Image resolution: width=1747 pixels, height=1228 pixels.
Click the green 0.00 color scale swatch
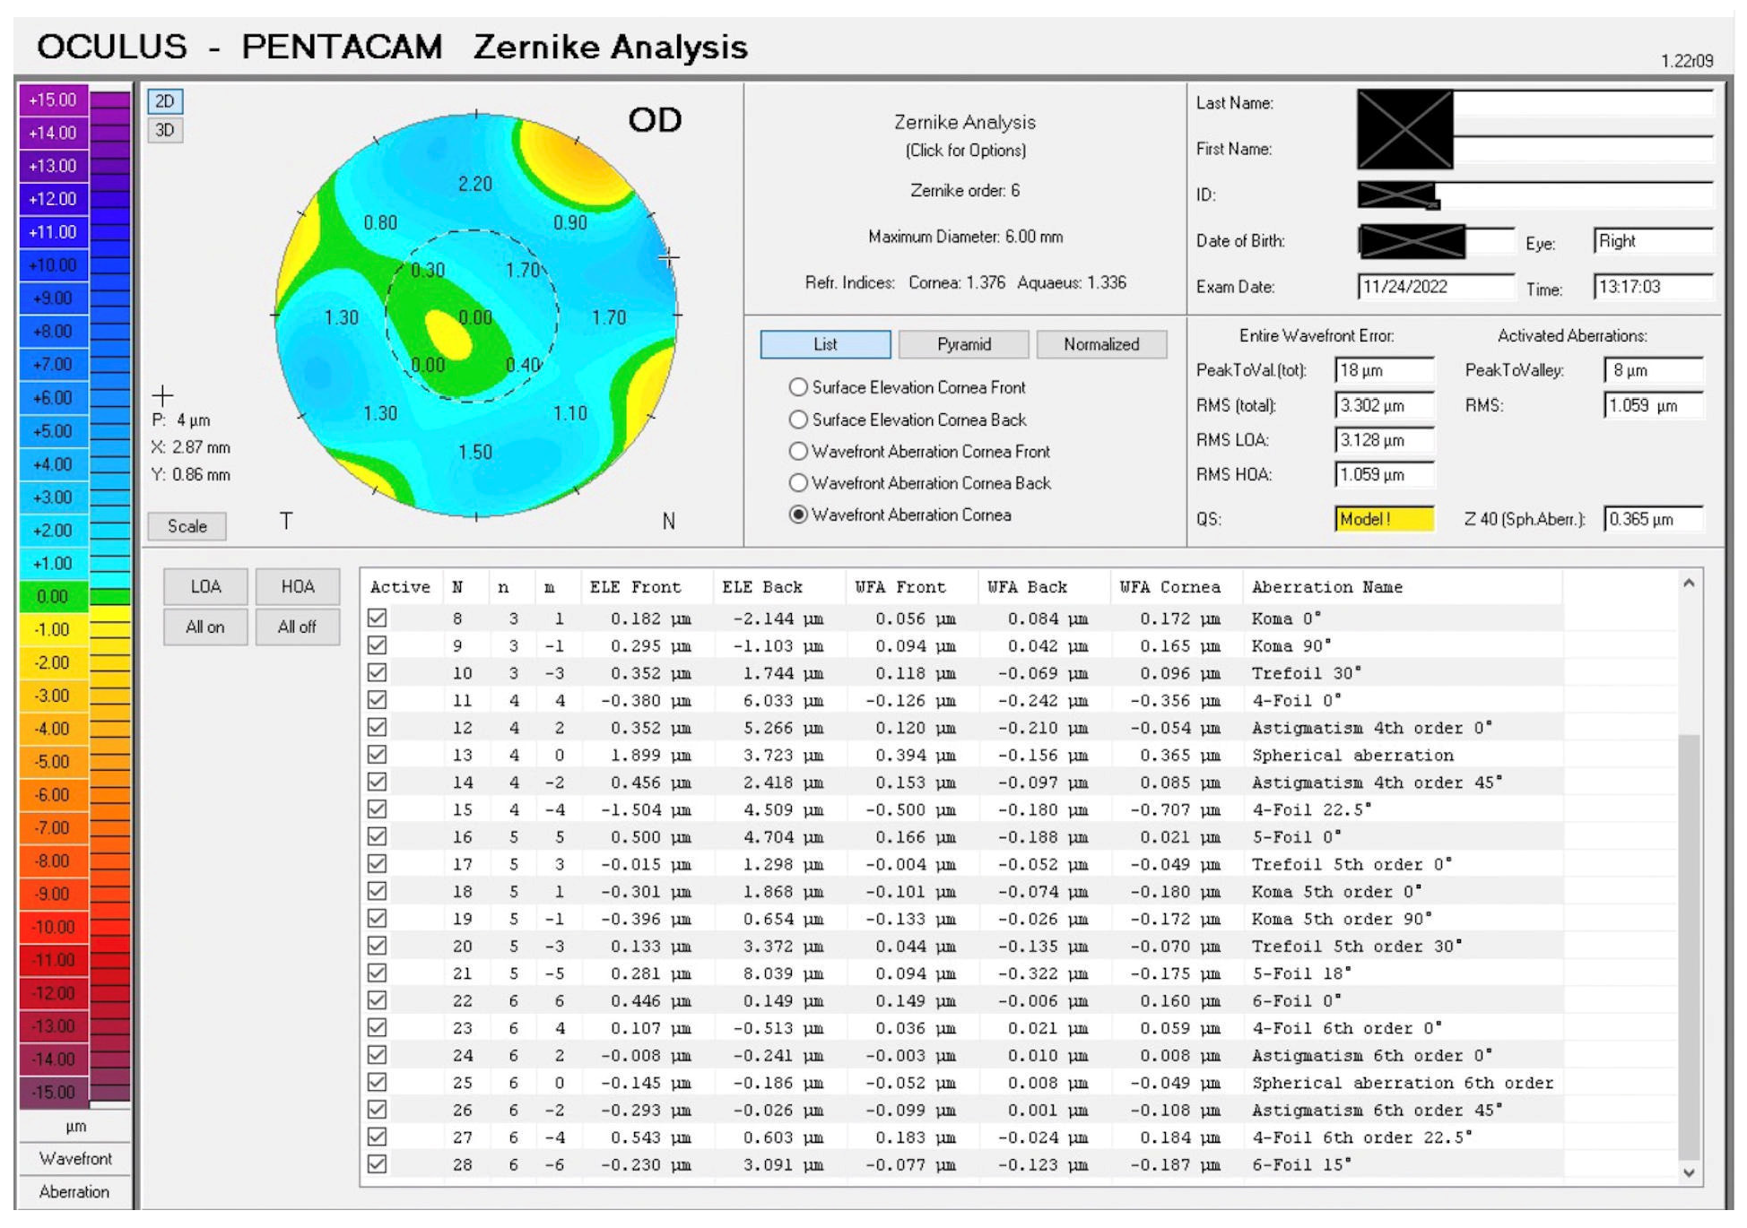pyautogui.click(x=53, y=597)
